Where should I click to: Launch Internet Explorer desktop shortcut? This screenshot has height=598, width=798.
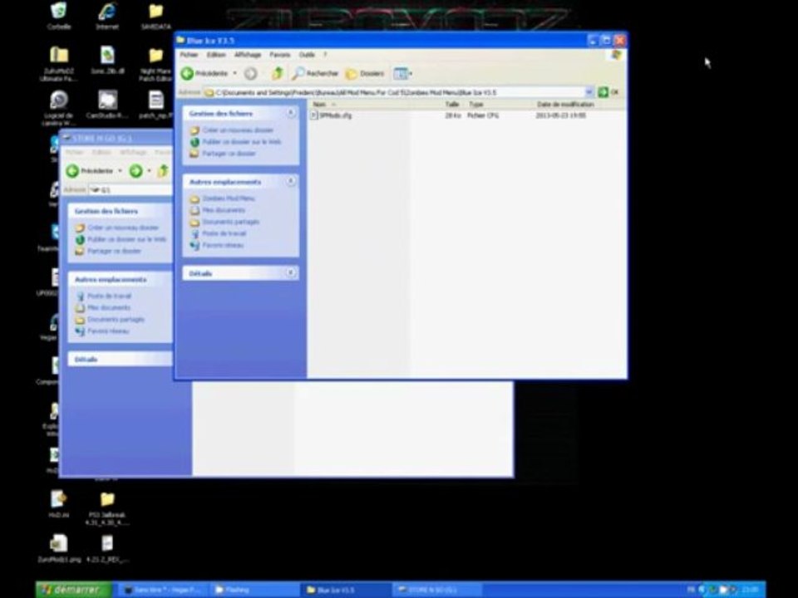click(107, 15)
